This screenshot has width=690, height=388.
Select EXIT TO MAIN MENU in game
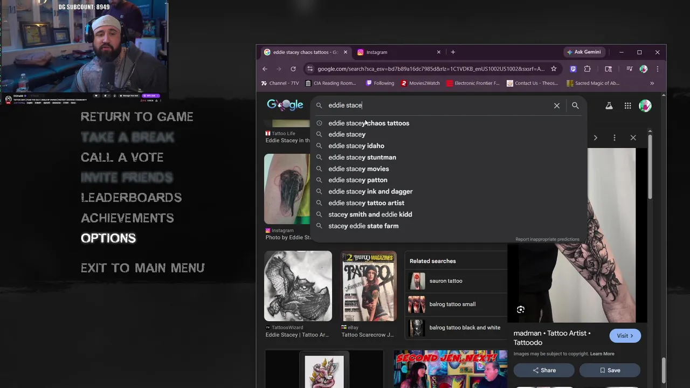[143, 268]
